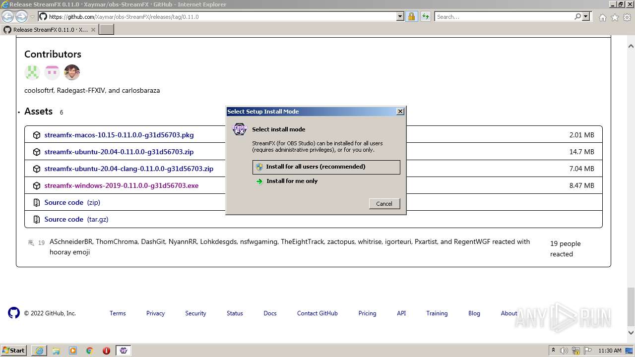This screenshot has height=357, width=635.
Task: Choose Install for me only
Action: [x=326, y=181]
